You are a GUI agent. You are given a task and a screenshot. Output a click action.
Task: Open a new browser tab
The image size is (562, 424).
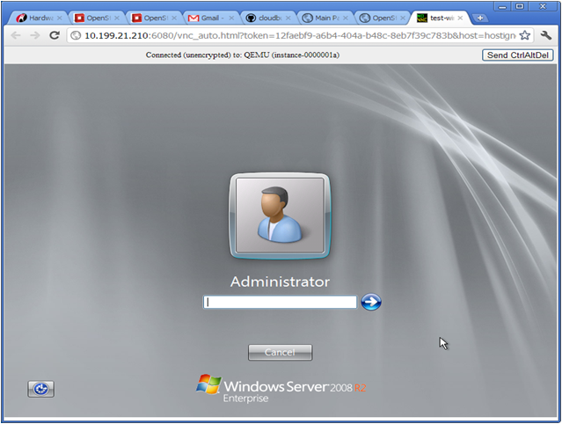480,18
